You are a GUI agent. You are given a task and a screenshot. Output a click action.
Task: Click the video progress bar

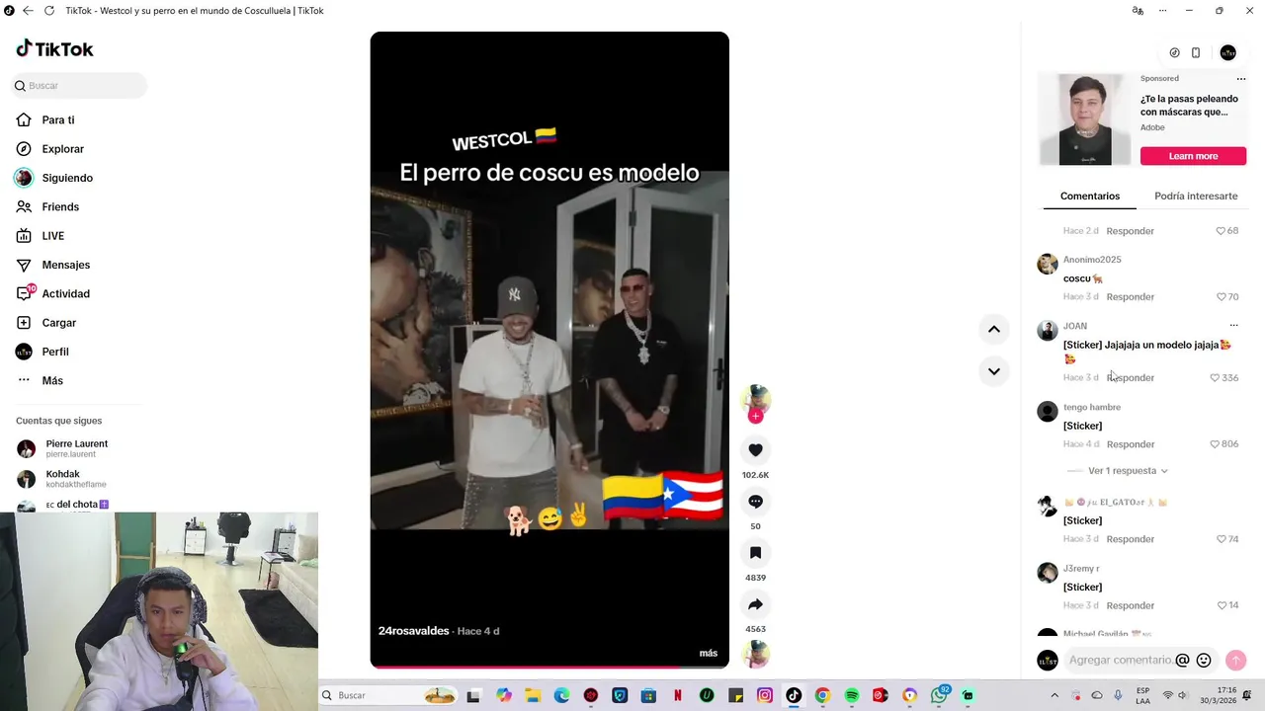coord(549,667)
